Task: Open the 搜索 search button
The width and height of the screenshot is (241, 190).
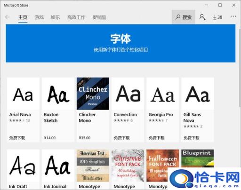Action: tap(184, 17)
